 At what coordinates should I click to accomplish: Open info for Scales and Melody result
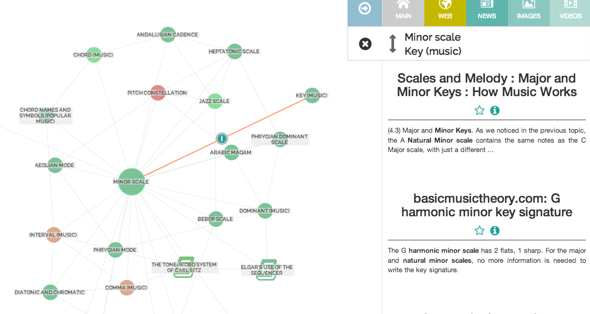(x=495, y=110)
